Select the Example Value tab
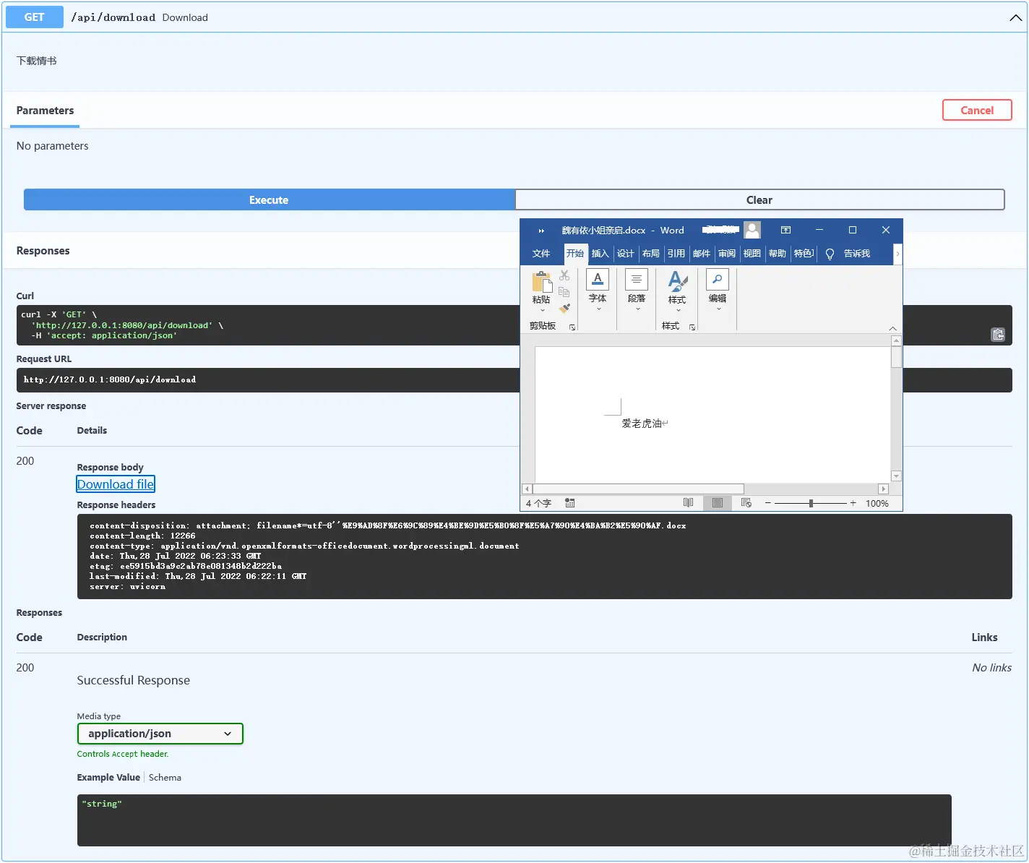The image size is (1029, 863). tap(108, 778)
